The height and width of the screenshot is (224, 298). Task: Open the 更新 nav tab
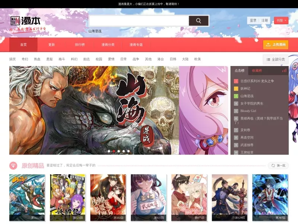click(x=51, y=44)
